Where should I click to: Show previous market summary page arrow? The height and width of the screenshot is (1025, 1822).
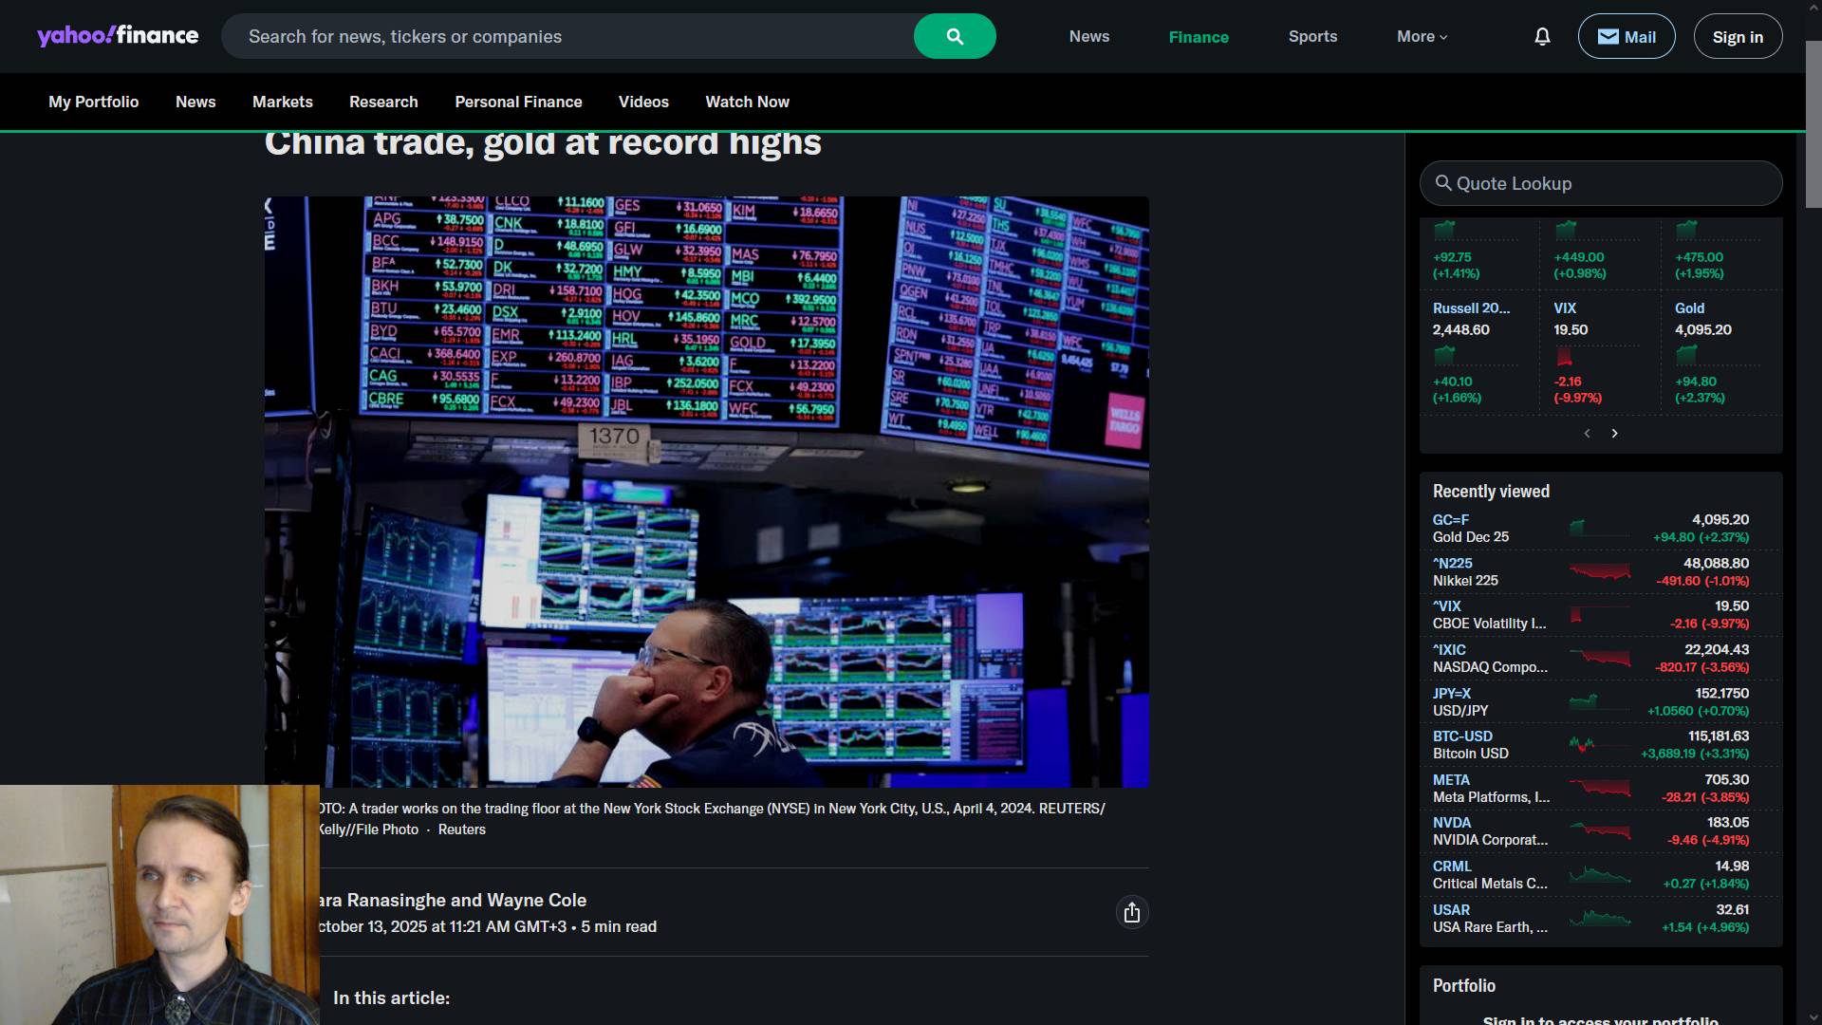point(1587,433)
